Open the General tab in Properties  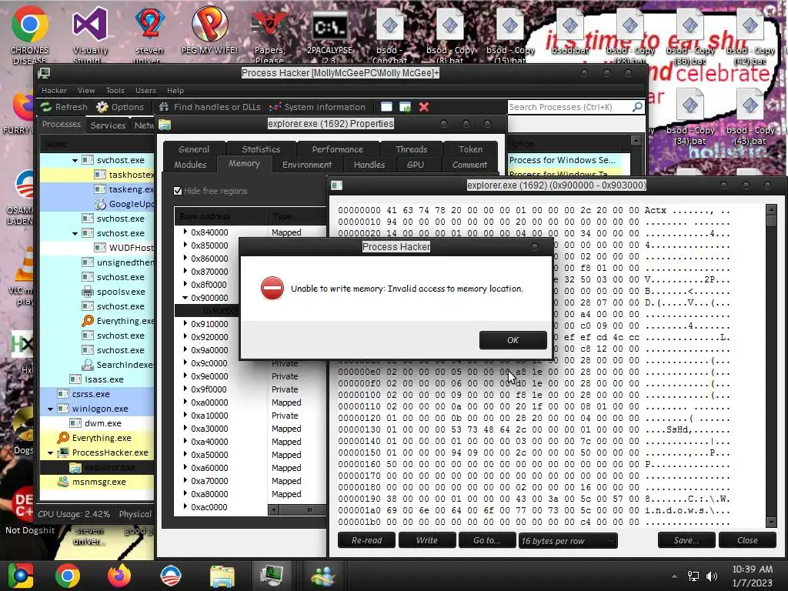[193, 149]
